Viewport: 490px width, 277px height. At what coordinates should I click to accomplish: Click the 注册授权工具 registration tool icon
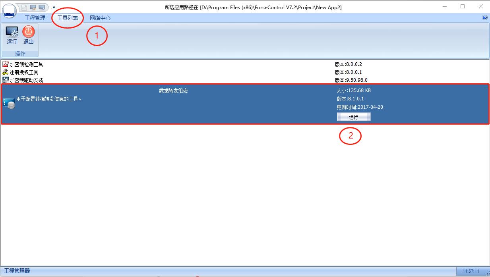(x=6, y=71)
